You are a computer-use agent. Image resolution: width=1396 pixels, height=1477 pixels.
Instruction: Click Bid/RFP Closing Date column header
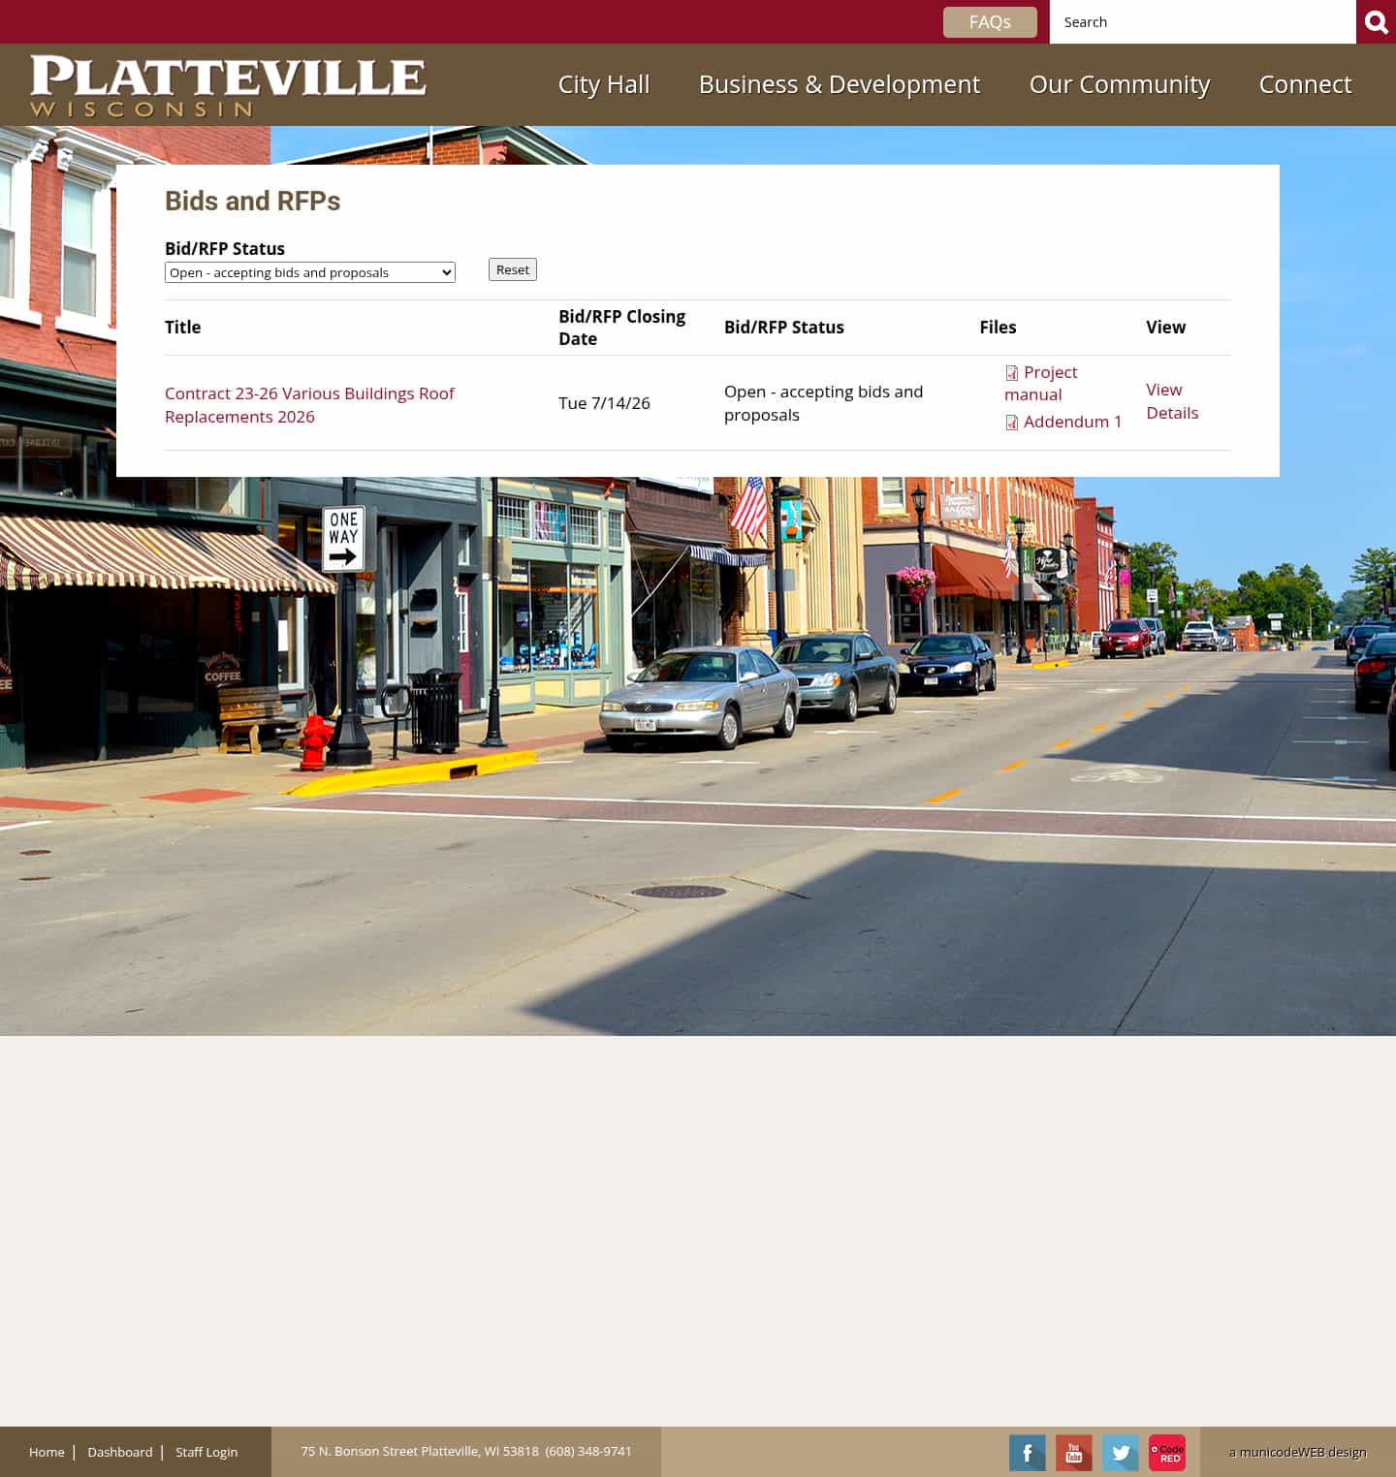(621, 328)
